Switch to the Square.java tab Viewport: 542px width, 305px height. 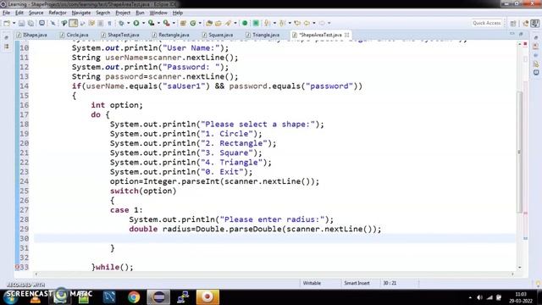pyautogui.click(x=218, y=35)
